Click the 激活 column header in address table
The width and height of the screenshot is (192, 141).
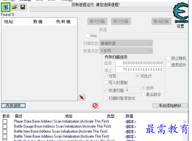[6, 116]
